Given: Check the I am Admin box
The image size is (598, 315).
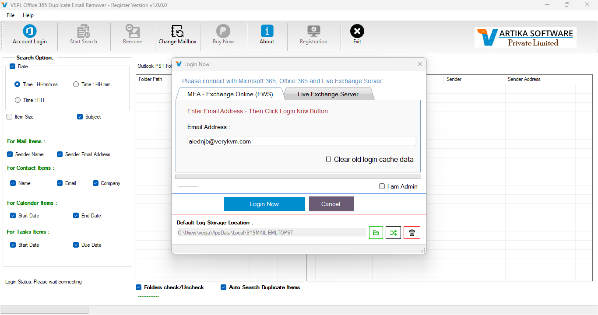Looking at the screenshot, I should pos(382,186).
